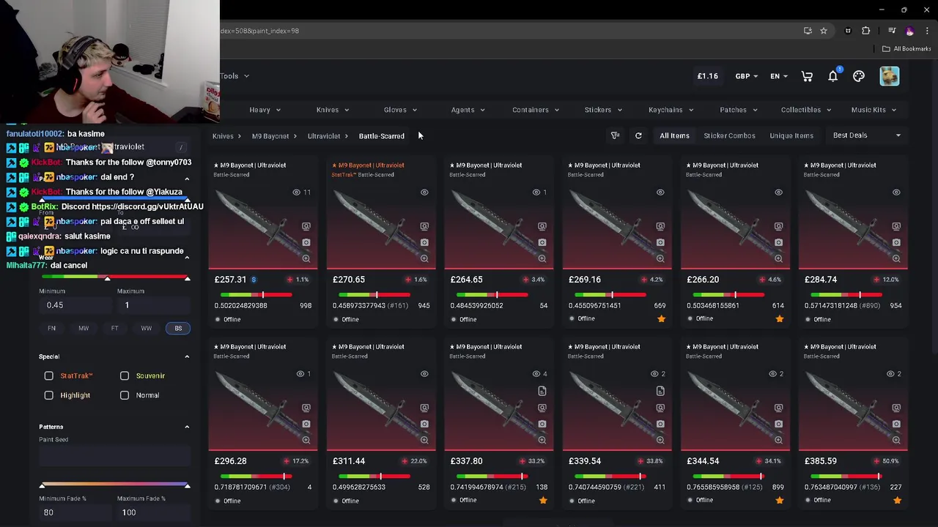The height and width of the screenshot is (527, 938).
Task: Open the Heavy category menu
Action: coord(265,110)
